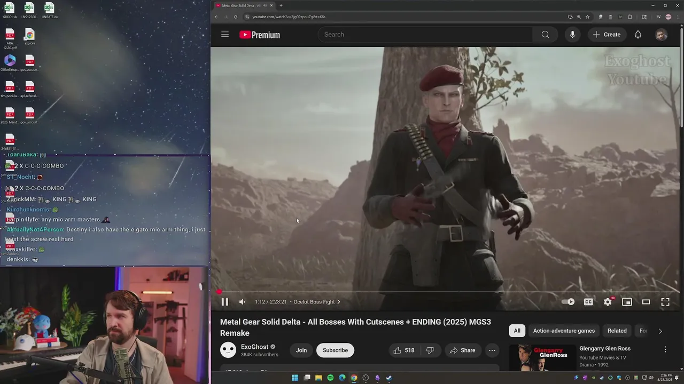Open a new Chrome tab
This screenshot has height=384, width=684.
click(281, 5)
